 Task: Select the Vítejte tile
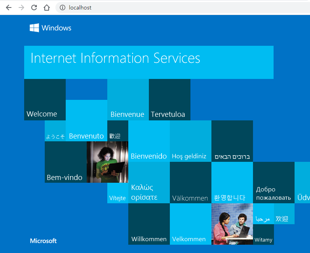click(118, 193)
